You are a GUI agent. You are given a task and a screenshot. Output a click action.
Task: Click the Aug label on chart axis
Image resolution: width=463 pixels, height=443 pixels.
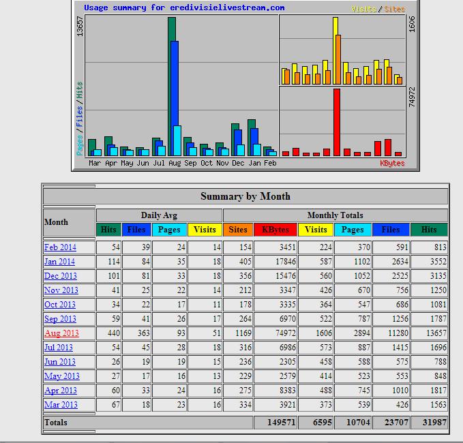(175, 163)
